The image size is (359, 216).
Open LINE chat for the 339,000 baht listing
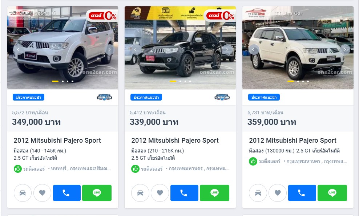click(x=214, y=193)
